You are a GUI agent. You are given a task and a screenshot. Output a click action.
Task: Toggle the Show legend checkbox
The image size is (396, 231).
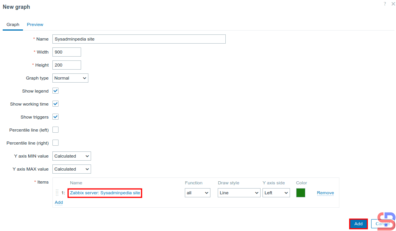click(55, 91)
